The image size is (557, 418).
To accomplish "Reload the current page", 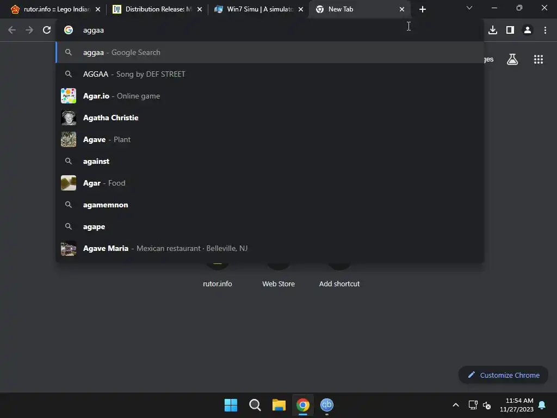I will pos(47,30).
